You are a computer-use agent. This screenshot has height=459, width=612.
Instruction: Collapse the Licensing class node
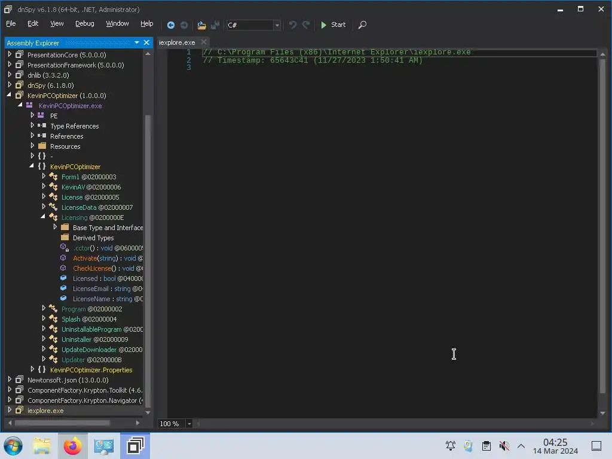[x=43, y=216]
